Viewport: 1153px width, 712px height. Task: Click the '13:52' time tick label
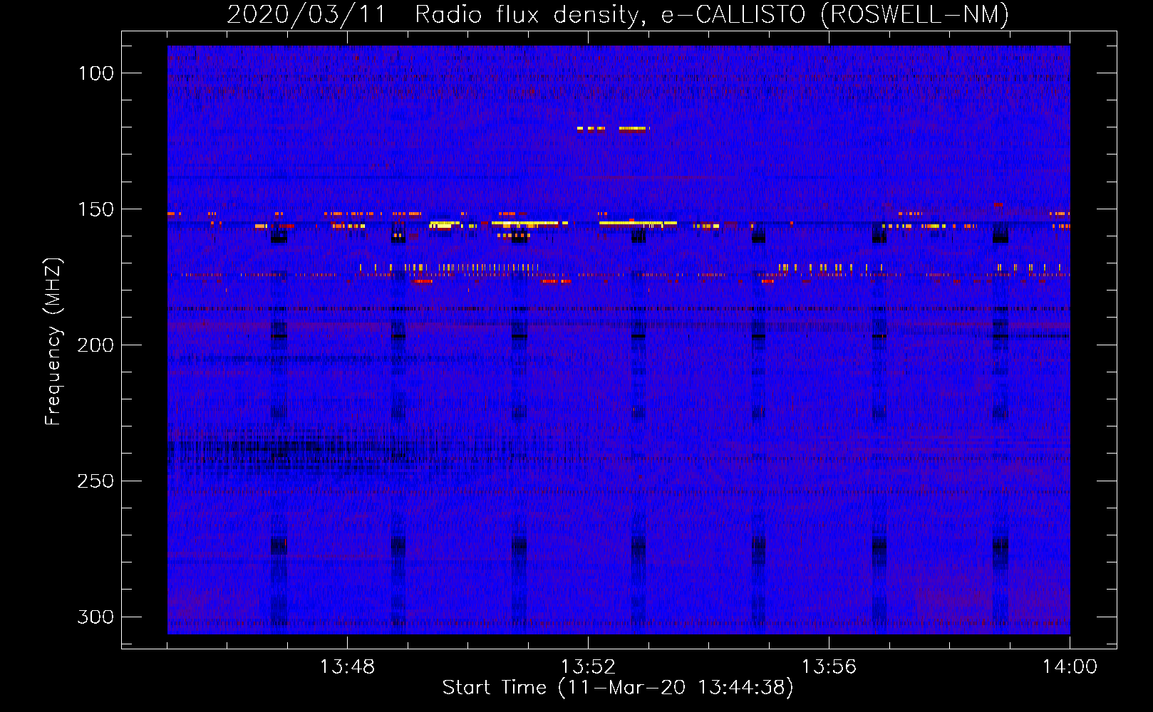pyautogui.click(x=588, y=667)
